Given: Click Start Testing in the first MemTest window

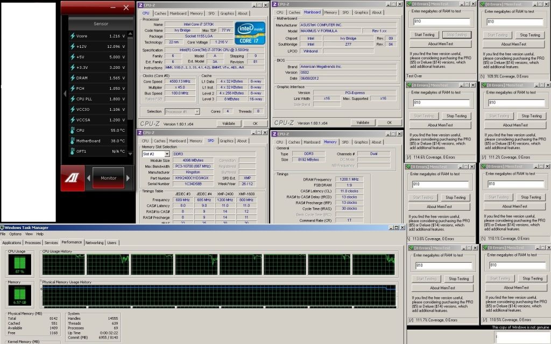Looking at the screenshot, I should pyautogui.click(x=425, y=34).
